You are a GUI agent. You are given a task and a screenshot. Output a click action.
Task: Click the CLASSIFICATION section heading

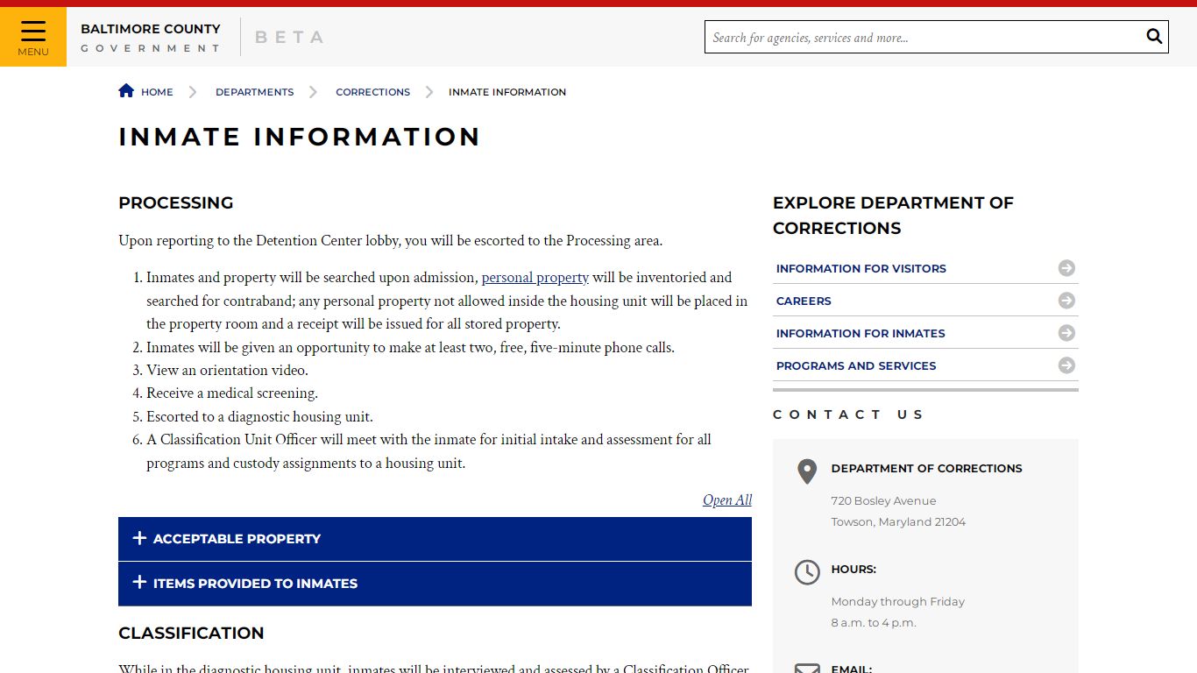pyautogui.click(x=191, y=634)
